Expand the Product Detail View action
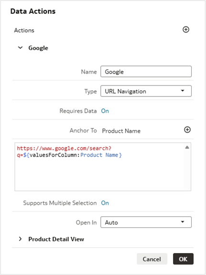This screenshot has height=275, width=206. point(21,239)
